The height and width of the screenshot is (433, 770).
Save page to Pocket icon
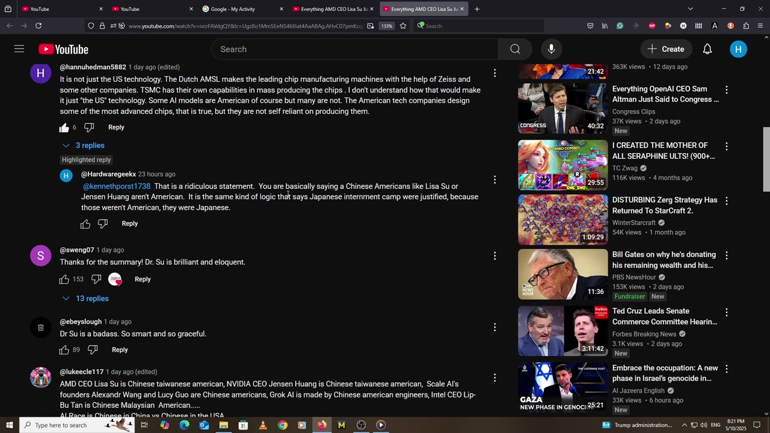point(590,26)
